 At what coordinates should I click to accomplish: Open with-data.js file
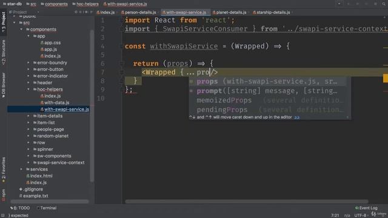tap(55, 102)
